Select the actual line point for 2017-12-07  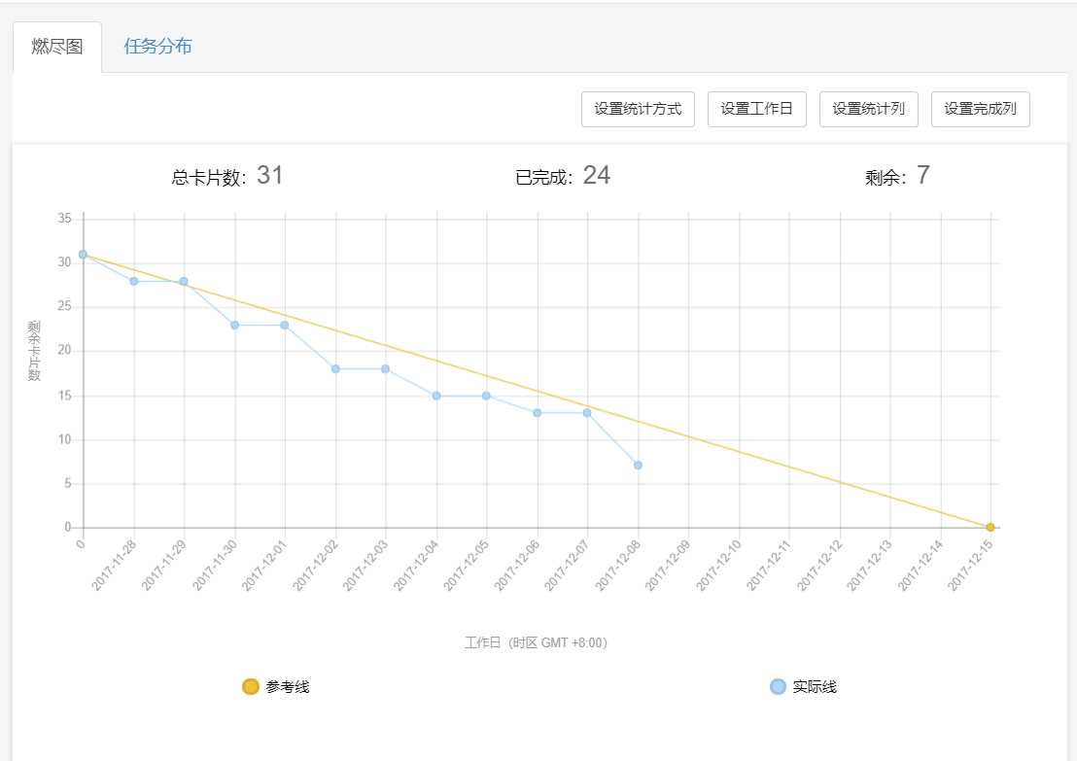click(x=587, y=413)
